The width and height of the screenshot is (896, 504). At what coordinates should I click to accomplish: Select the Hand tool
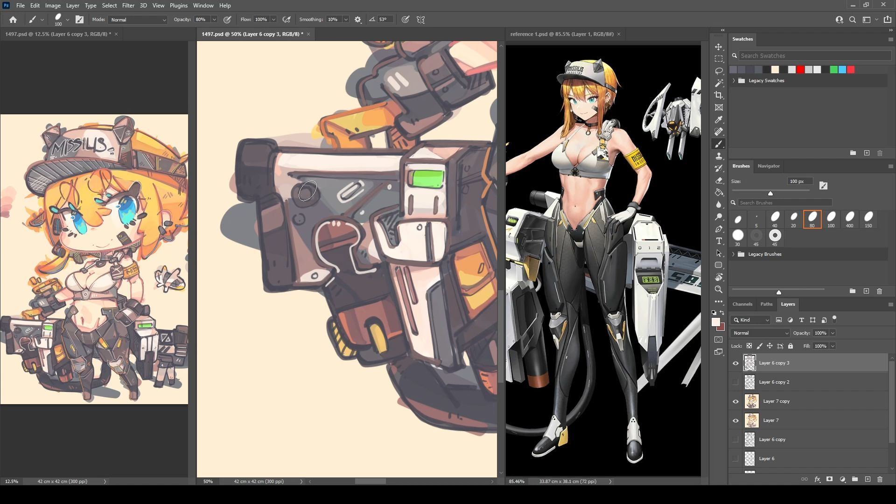click(x=719, y=277)
